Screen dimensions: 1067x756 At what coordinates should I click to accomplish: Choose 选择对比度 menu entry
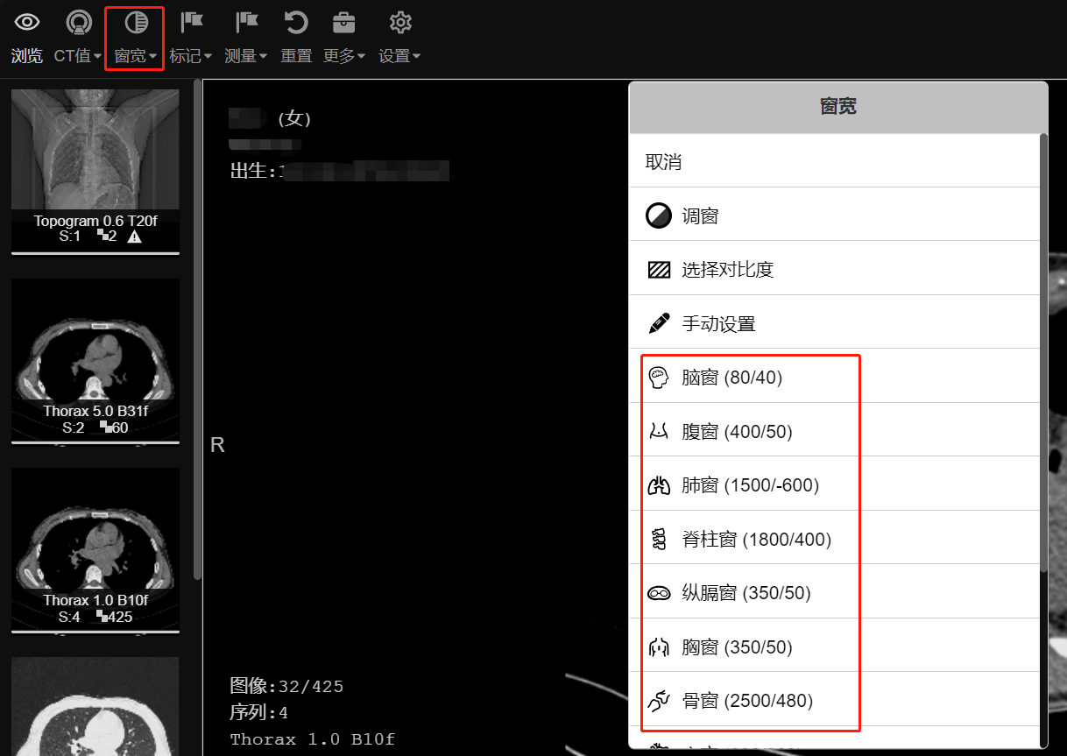pyautogui.click(x=834, y=270)
